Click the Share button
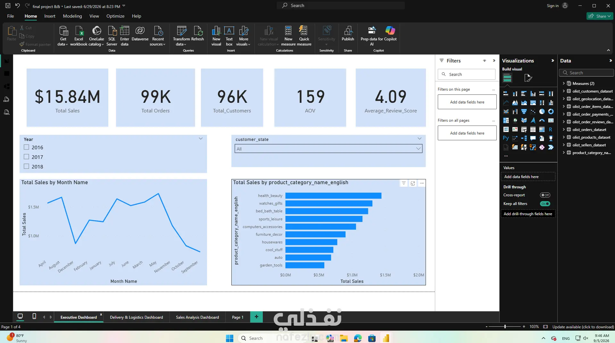This screenshot has height=343, width=615. click(600, 16)
